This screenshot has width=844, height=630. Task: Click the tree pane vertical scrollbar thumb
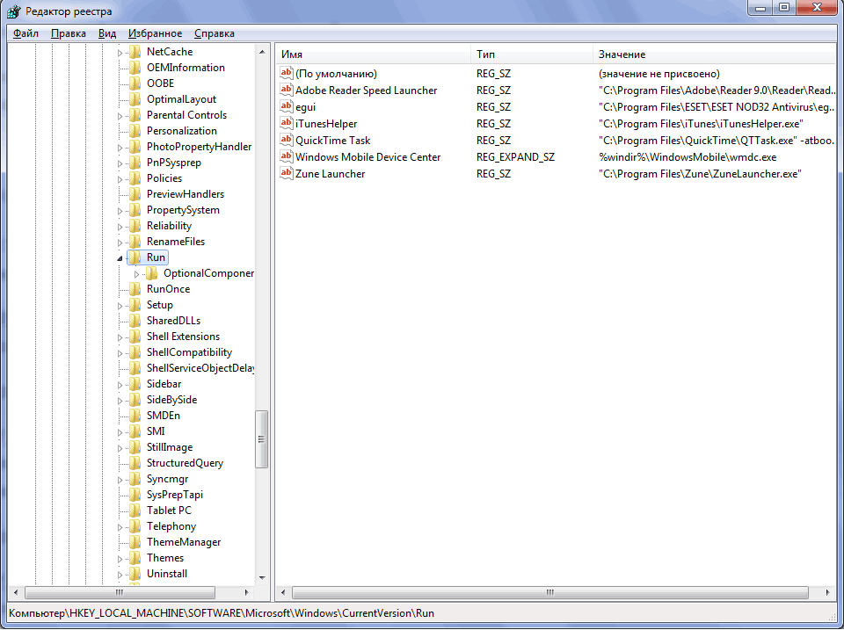tap(261, 439)
